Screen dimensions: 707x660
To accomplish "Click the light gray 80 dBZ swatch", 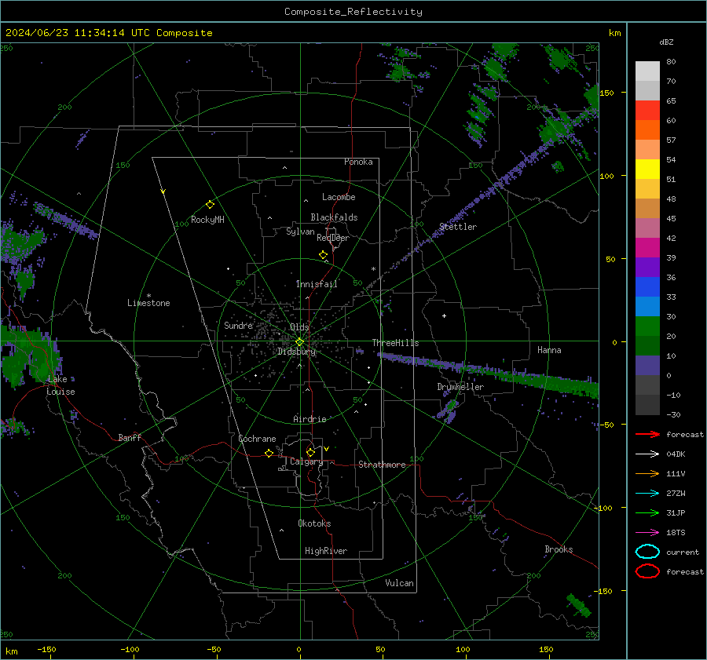I will [x=647, y=71].
